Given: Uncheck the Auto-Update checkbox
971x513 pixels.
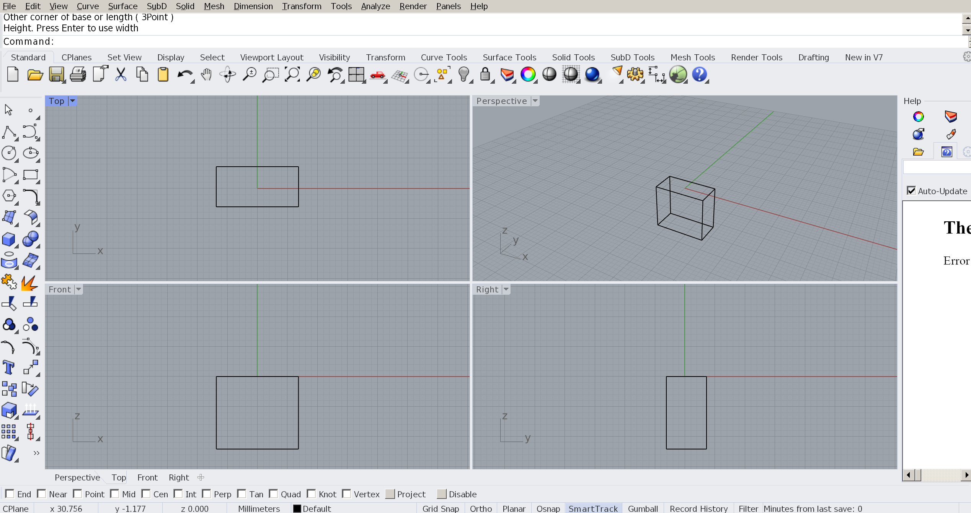Looking at the screenshot, I should (911, 191).
